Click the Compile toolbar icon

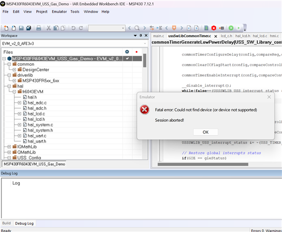(x=206, y=28)
